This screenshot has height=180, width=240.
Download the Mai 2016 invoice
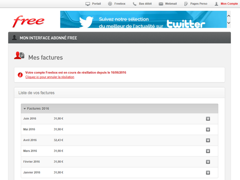point(208,130)
